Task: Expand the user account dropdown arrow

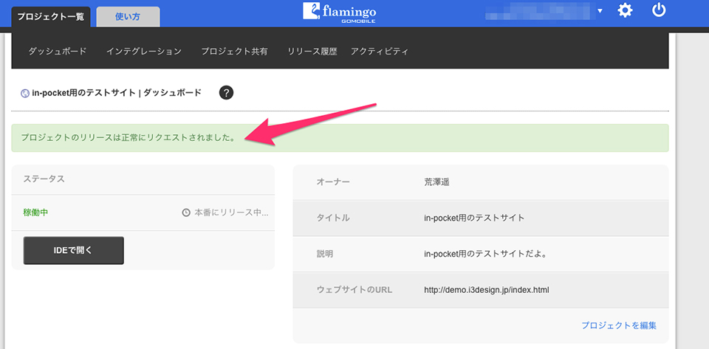Action: (600, 11)
